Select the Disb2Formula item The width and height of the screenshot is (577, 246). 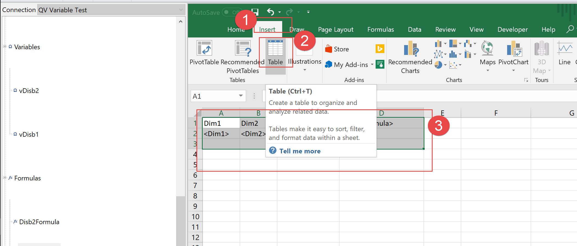[39, 222]
